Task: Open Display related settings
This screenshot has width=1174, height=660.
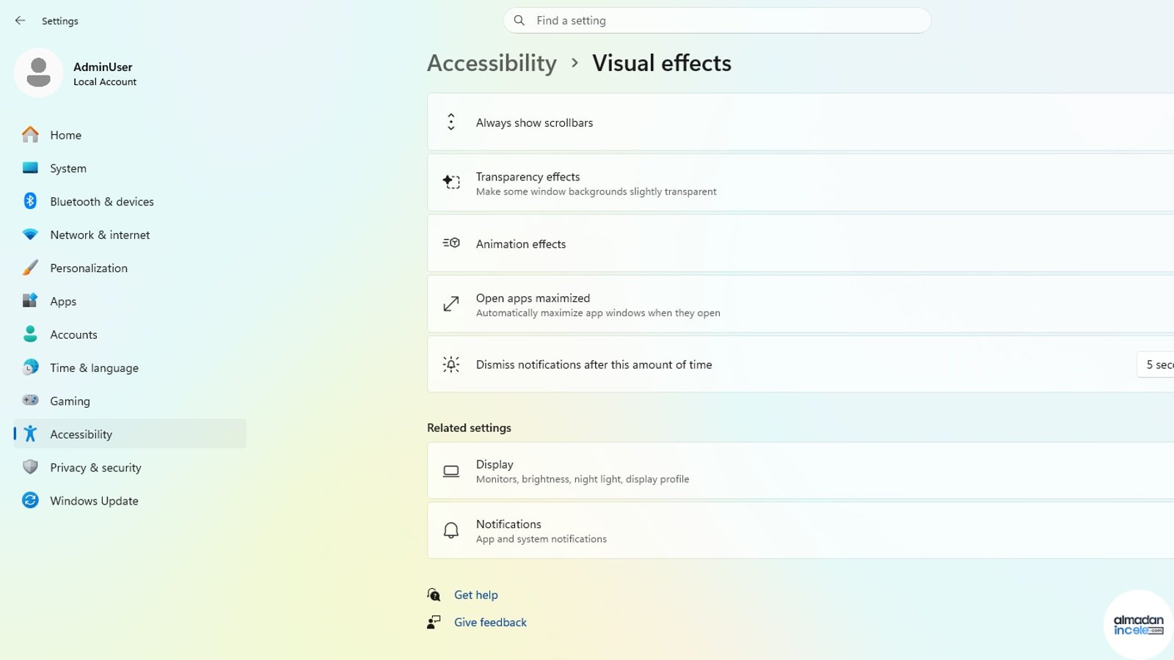Action: click(801, 471)
